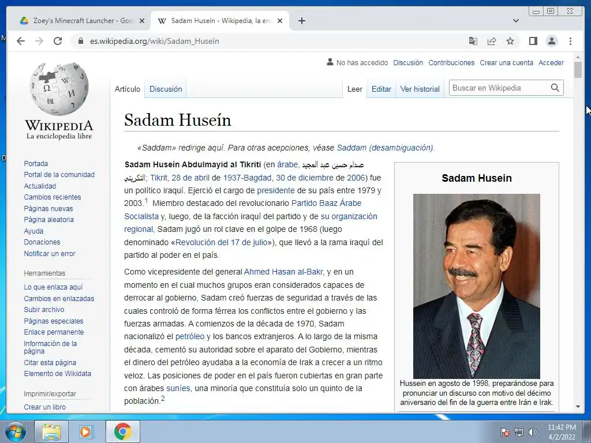The width and height of the screenshot is (591, 443).
Task: Click the Acceder login link
Action: [x=551, y=62]
